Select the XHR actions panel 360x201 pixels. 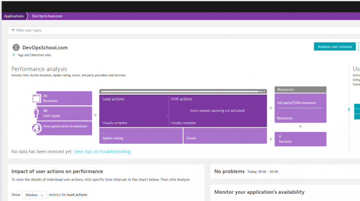point(218,111)
